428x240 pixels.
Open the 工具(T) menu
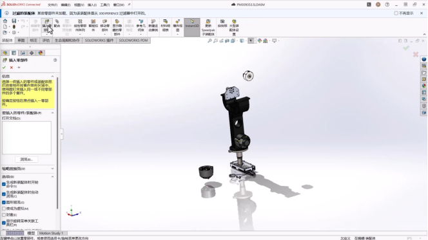point(105,5)
